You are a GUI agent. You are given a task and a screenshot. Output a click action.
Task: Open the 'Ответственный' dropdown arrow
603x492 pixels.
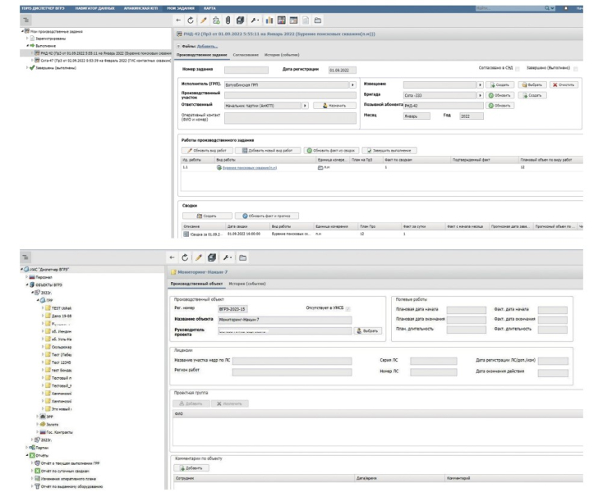(x=305, y=106)
